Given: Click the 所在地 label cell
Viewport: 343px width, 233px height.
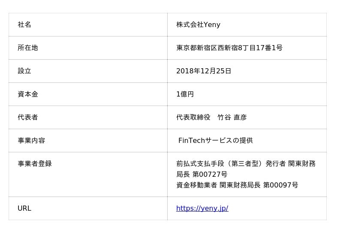Looking at the screenshot, I should pyautogui.click(x=28, y=48).
